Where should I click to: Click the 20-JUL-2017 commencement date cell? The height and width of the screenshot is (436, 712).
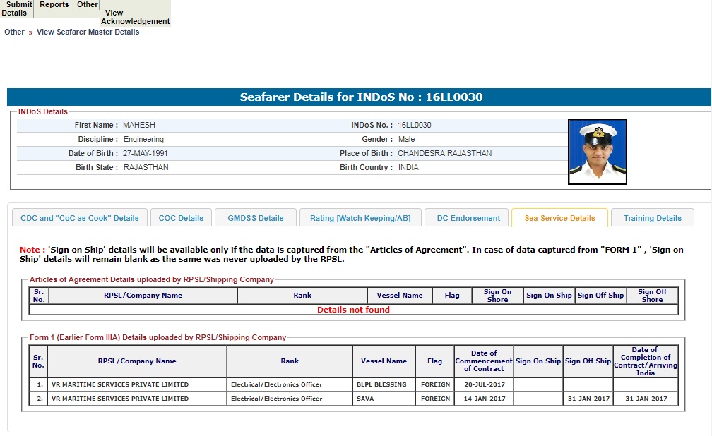[x=484, y=384]
